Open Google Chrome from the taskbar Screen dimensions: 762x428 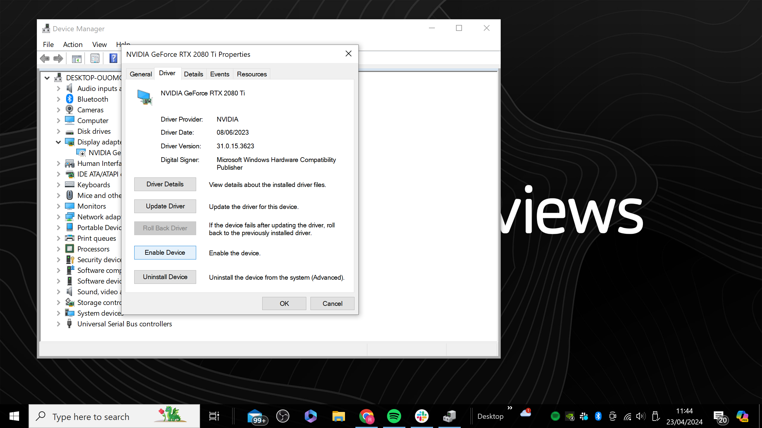[x=366, y=416]
